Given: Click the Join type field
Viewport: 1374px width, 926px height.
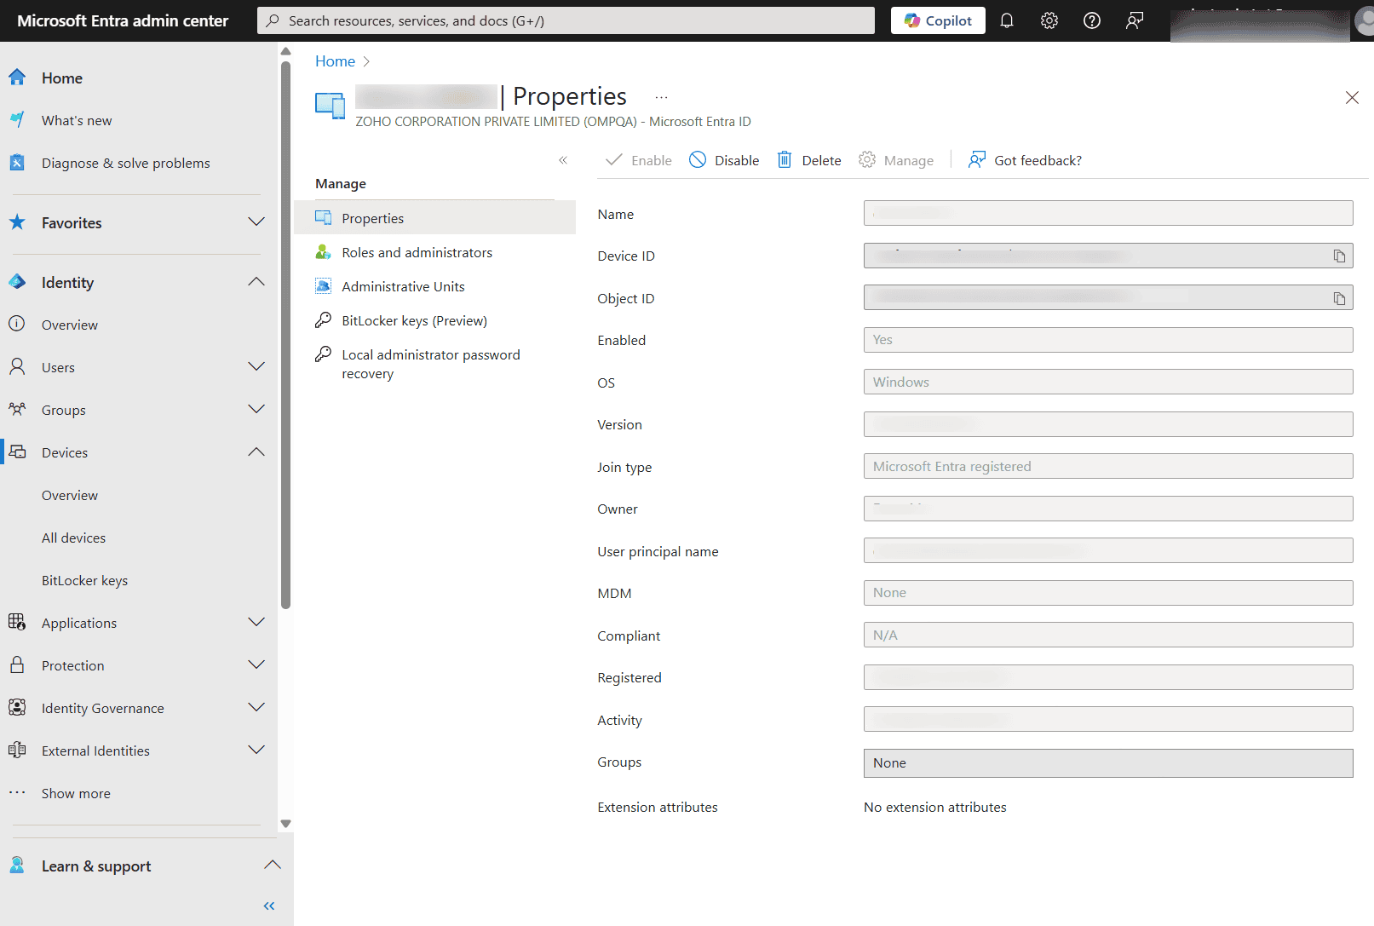Looking at the screenshot, I should pos(1108,466).
